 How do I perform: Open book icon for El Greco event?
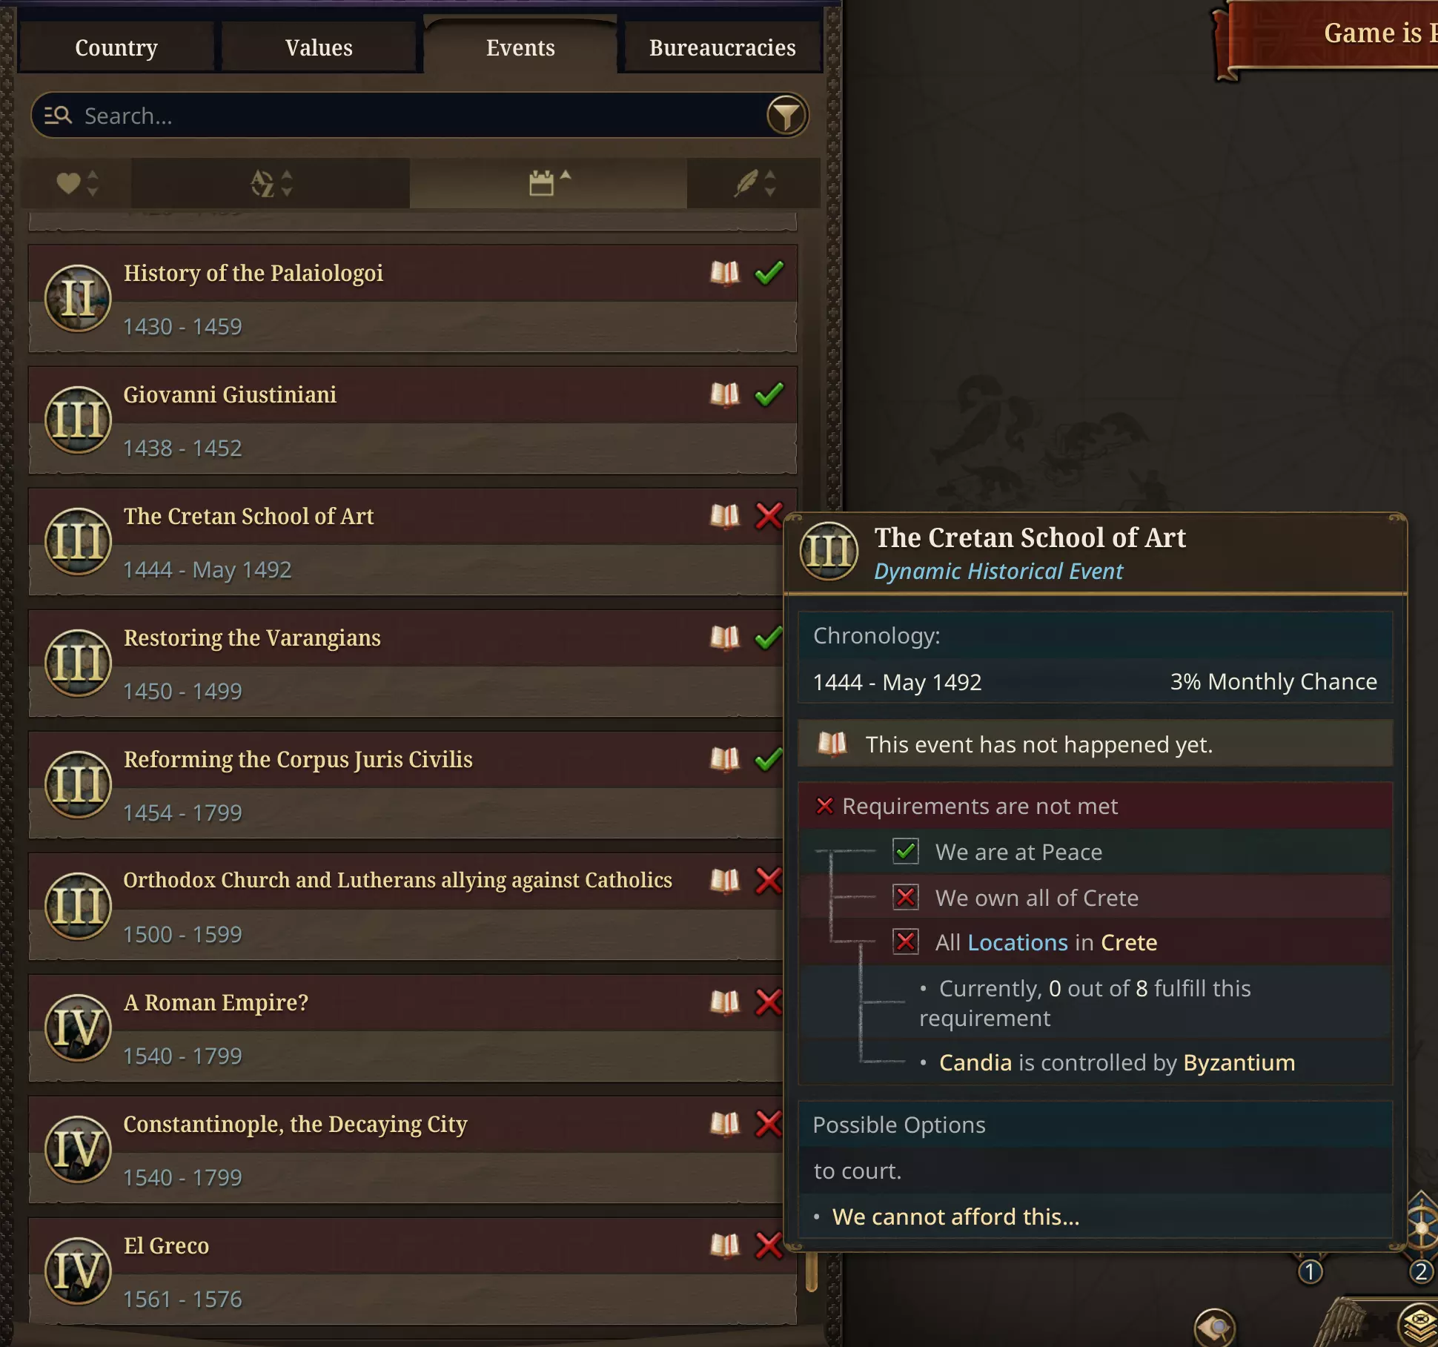(x=725, y=1246)
